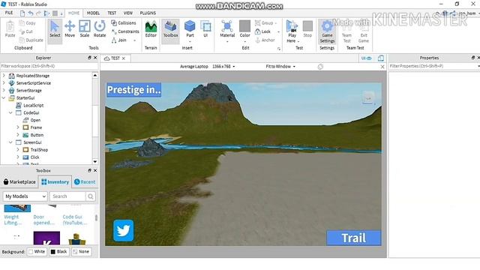The height and width of the screenshot is (270, 480).
Task: Set Toolbox background to White
Action: [37, 252]
